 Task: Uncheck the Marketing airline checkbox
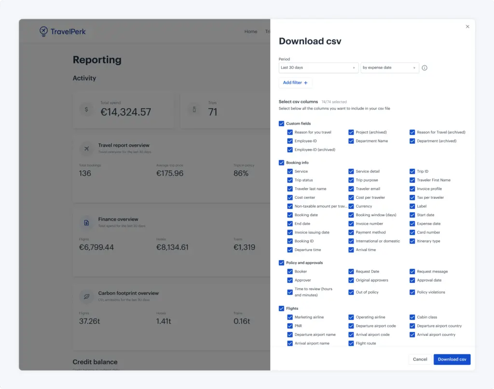290,317
